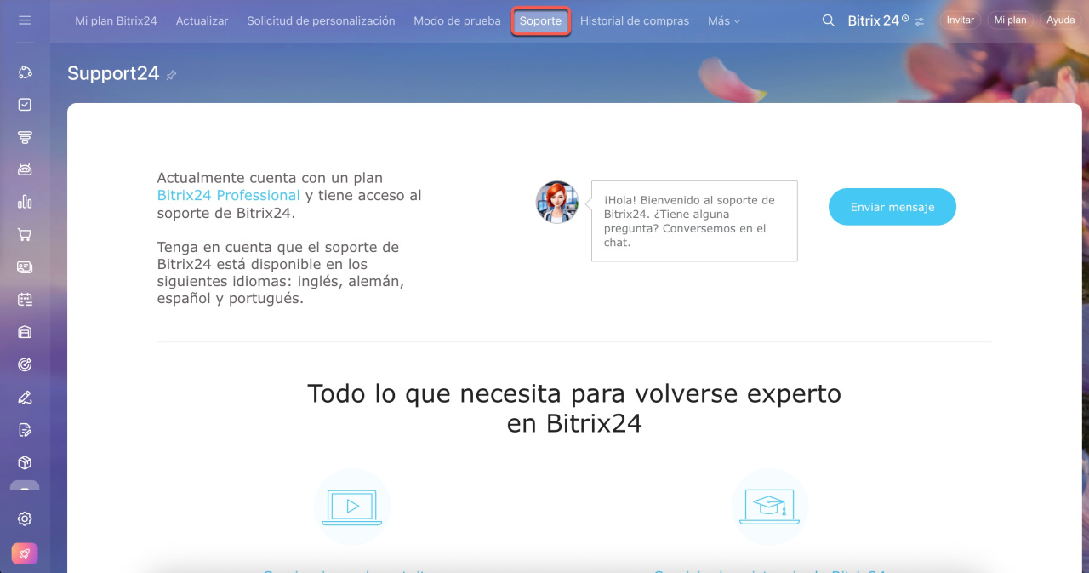
Task: Open the document edit icon in the sidebar
Action: pyautogui.click(x=25, y=430)
